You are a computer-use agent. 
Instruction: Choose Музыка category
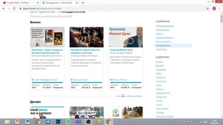point(160,89)
